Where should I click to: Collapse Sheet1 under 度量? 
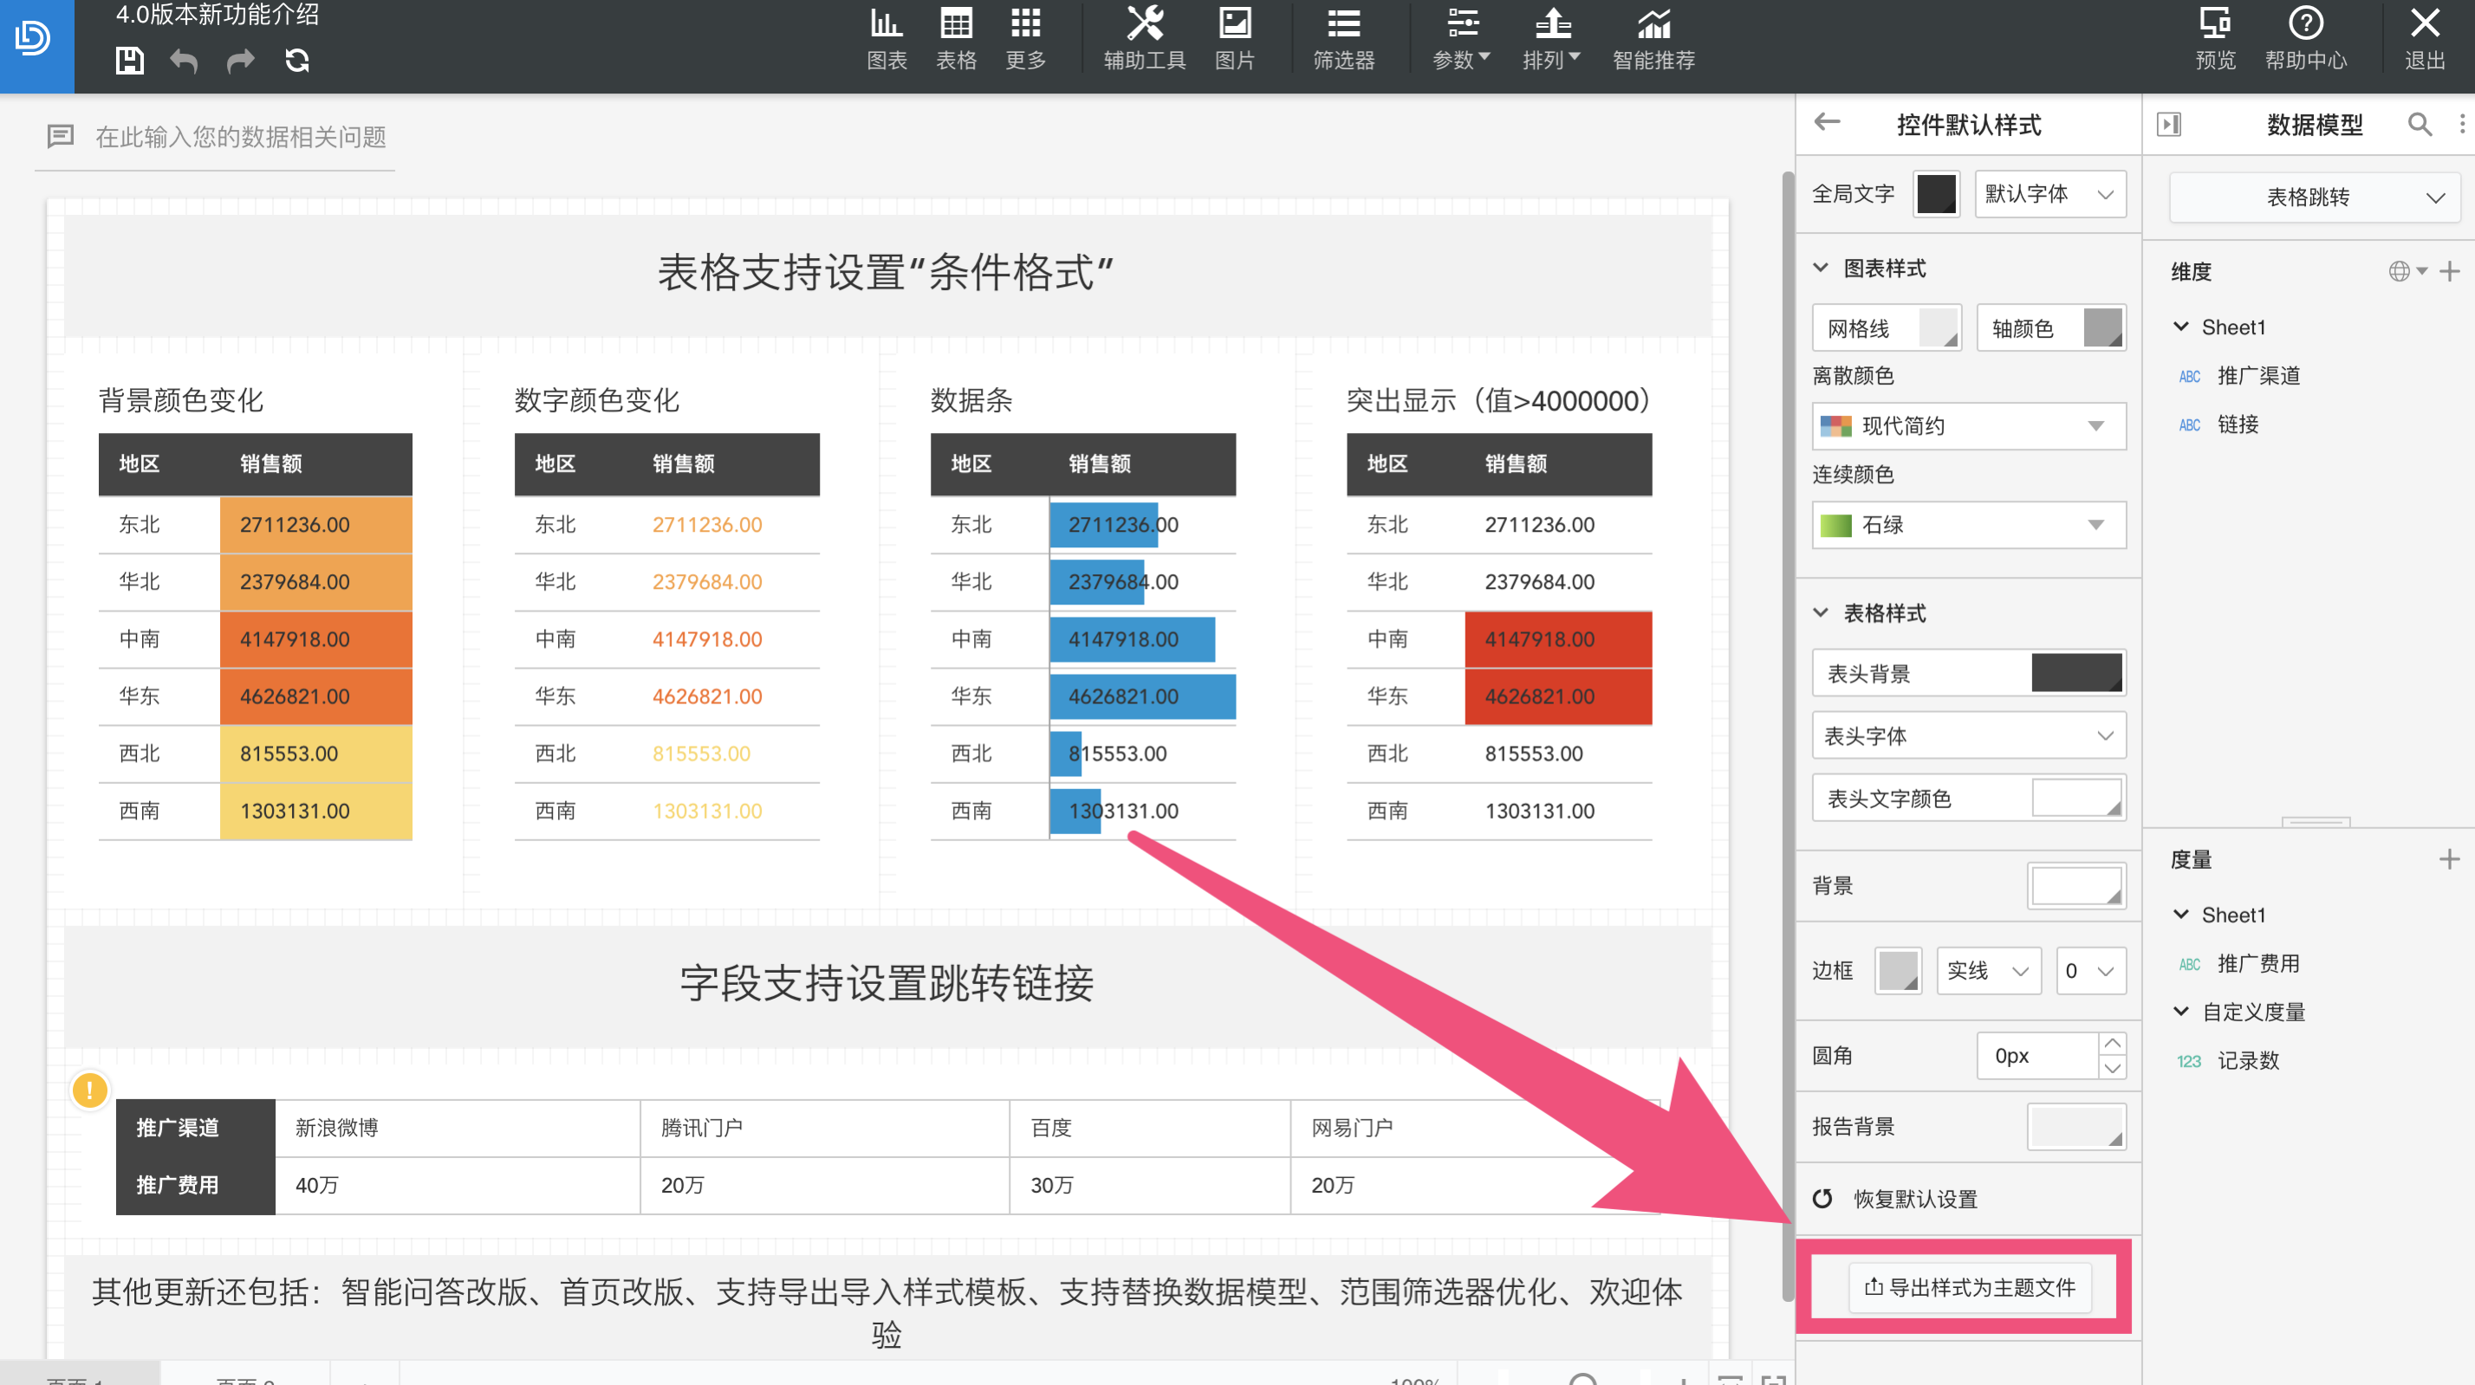click(2181, 915)
